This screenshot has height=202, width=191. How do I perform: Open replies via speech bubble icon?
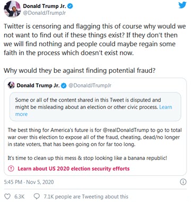click(37, 196)
